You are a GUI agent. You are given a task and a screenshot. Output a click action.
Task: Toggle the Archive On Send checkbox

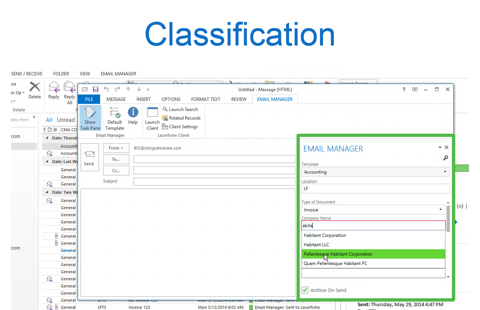(305, 290)
